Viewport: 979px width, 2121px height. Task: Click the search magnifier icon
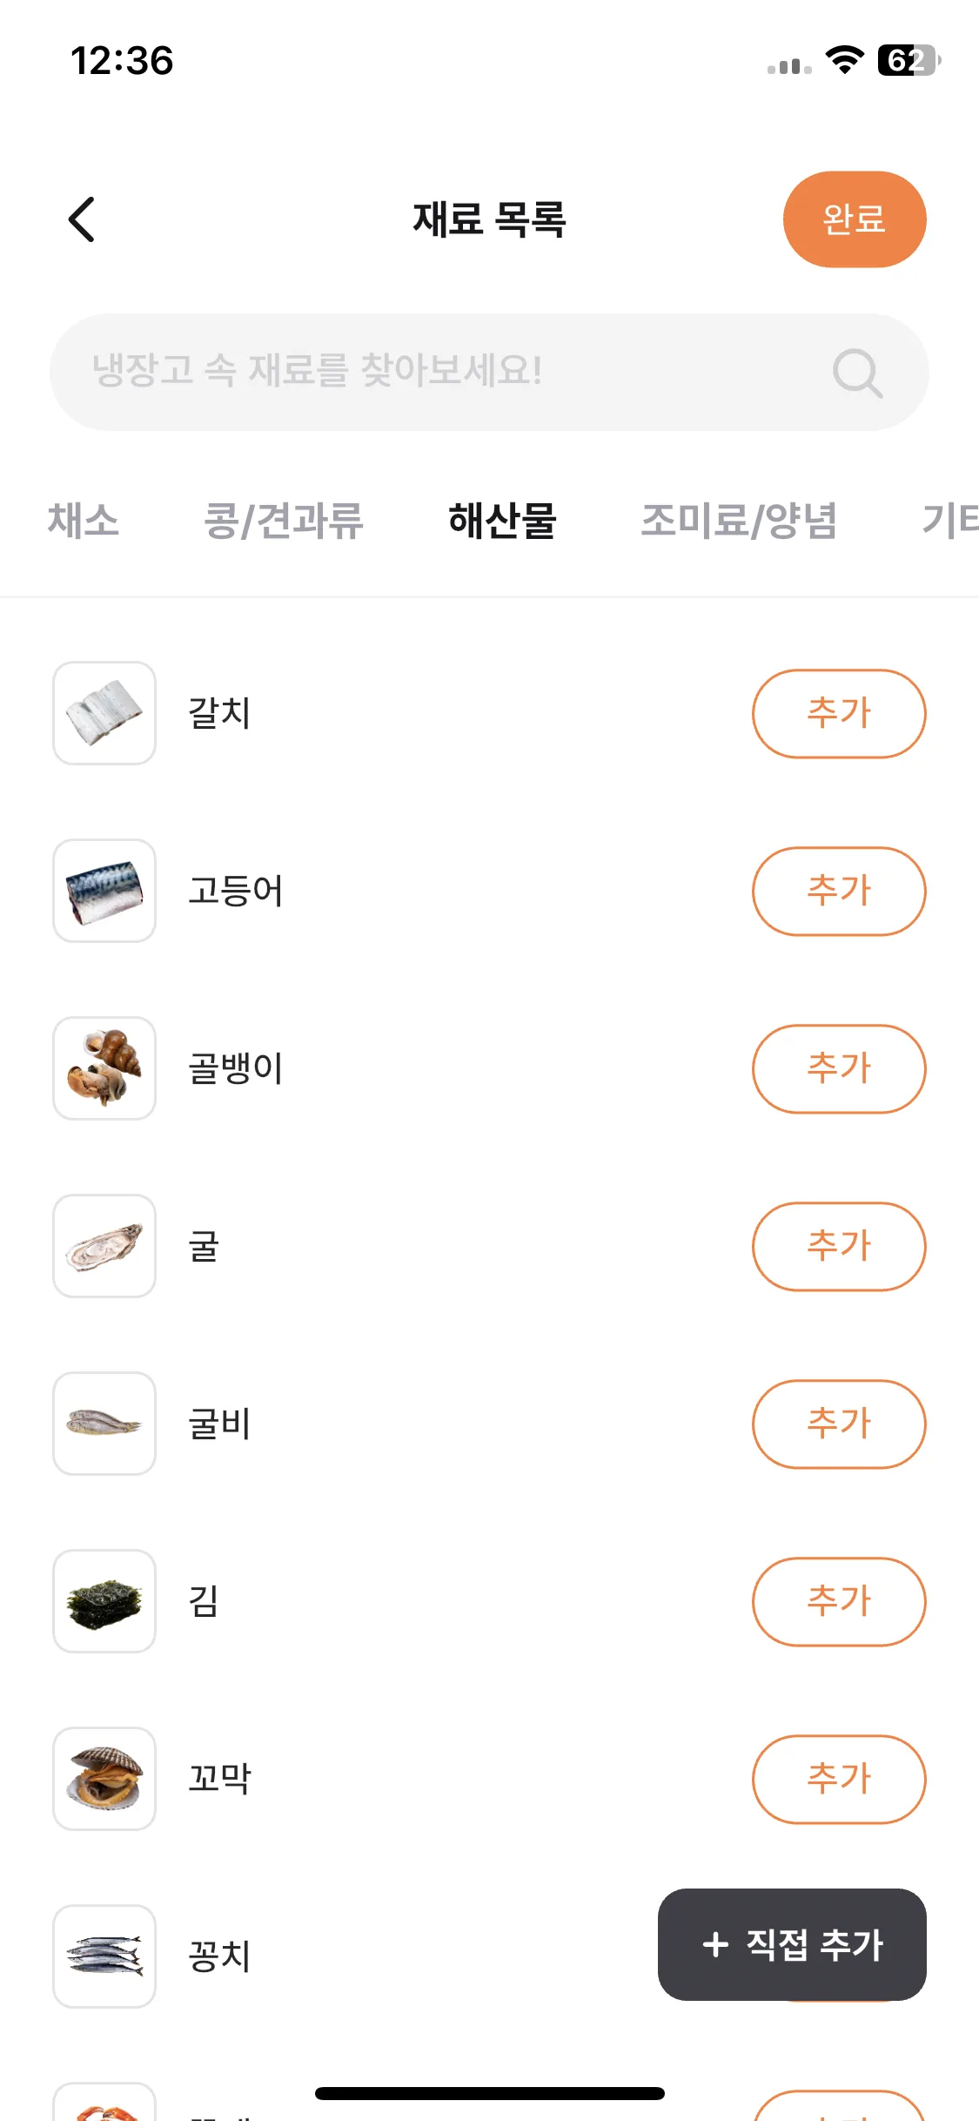coord(857,373)
